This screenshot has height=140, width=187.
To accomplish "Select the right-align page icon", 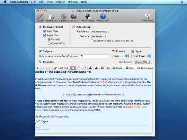I will [84, 68].
